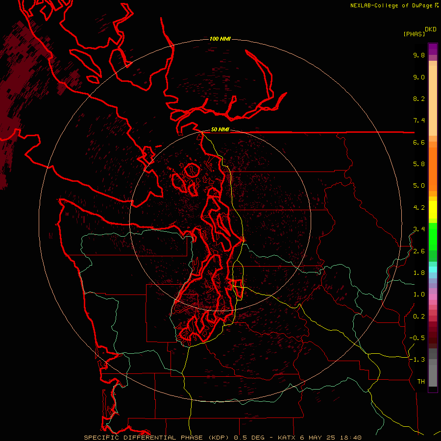This screenshot has height=441, width=441.
Task: Click the cyan band of the color bar
Action: pyautogui.click(x=433, y=269)
